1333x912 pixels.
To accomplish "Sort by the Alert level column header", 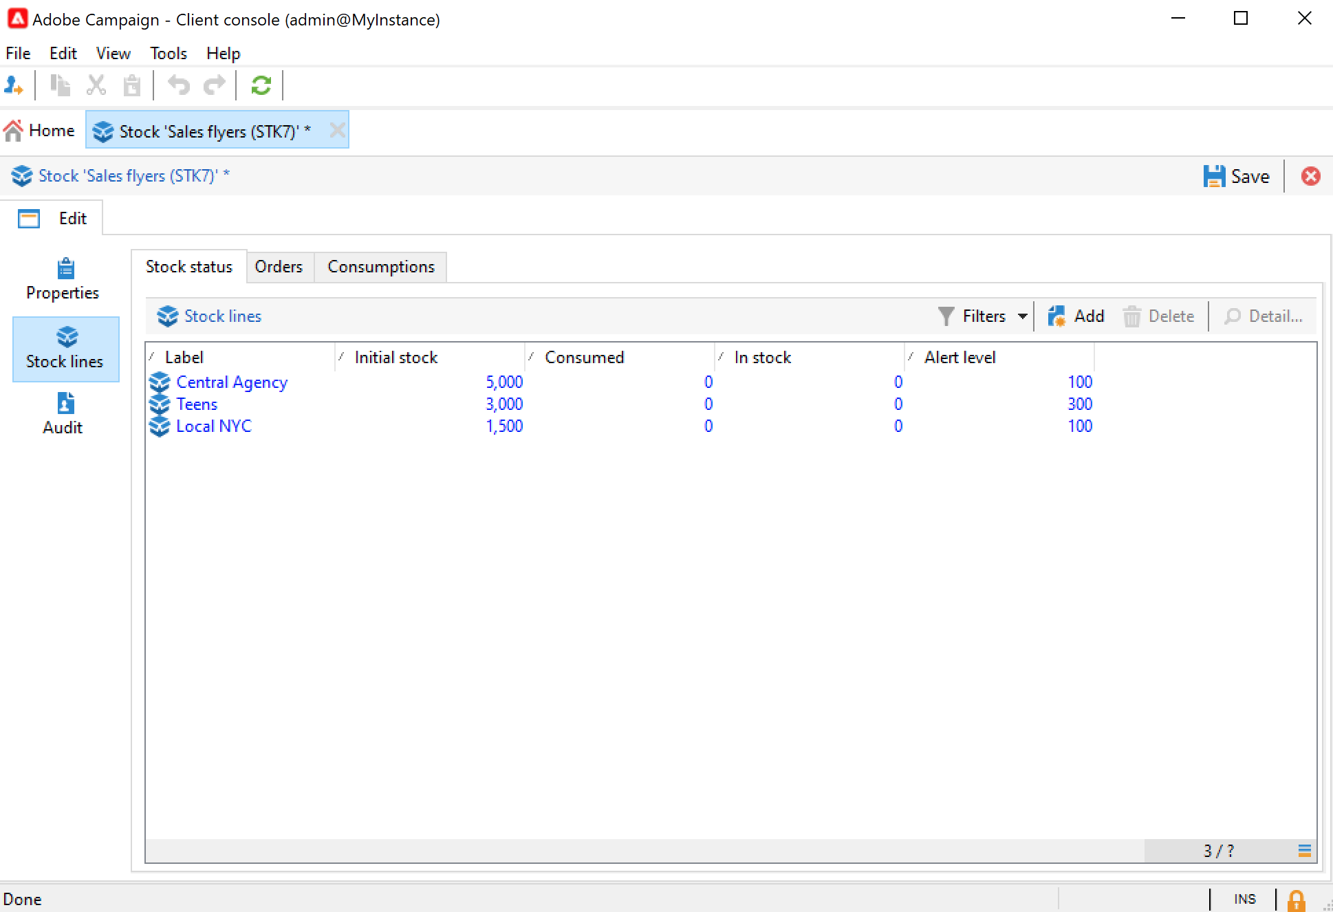I will [960, 358].
